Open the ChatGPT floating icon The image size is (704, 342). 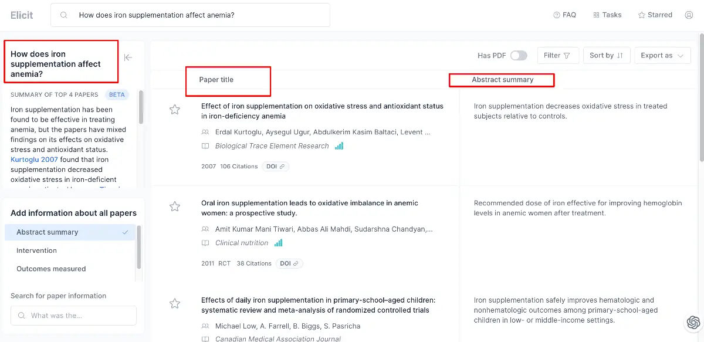coord(693,322)
